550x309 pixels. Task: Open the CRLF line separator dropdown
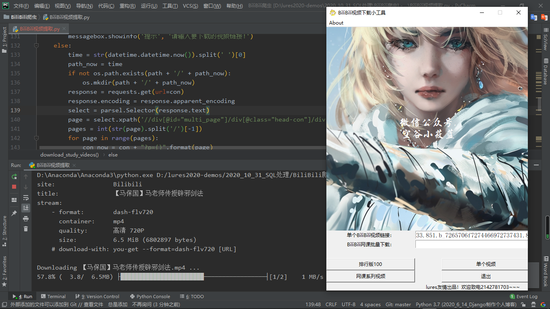(331, 305)
